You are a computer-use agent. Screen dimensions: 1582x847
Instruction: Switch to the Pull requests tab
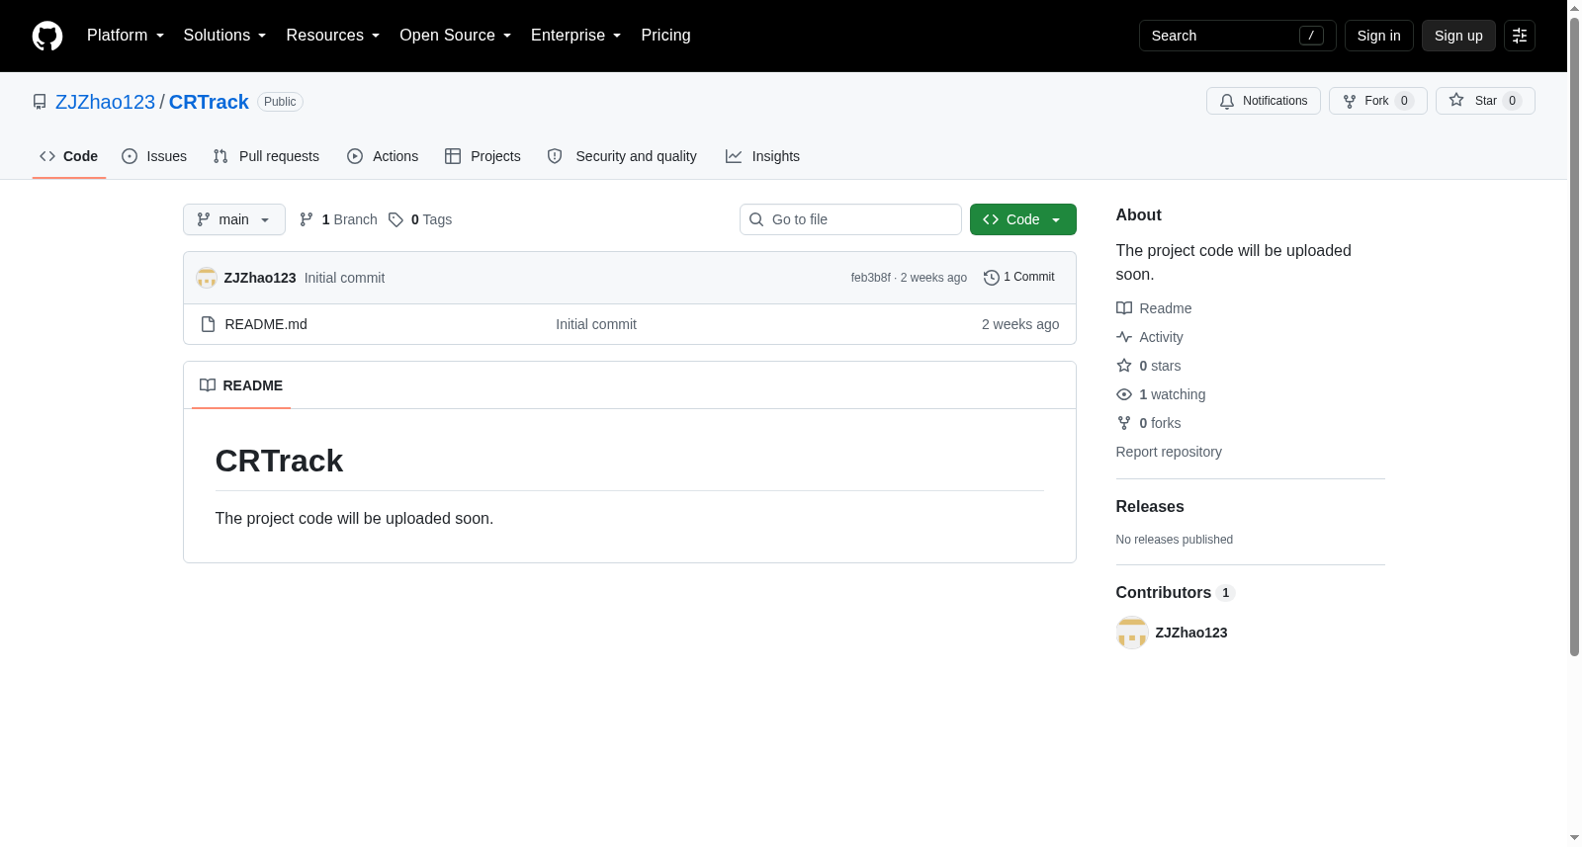point(266,156)
